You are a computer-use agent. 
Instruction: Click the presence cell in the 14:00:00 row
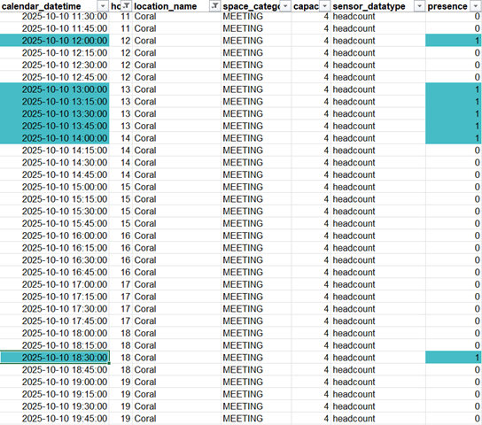[454, 138]
